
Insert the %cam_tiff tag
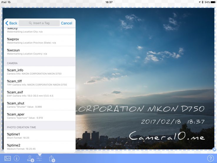40,83
